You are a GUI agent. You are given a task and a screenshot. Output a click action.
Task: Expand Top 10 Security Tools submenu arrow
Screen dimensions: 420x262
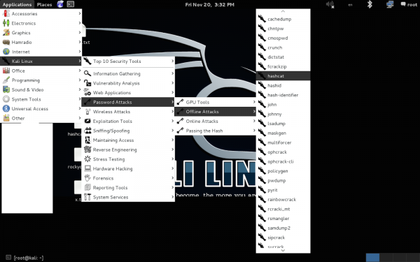[x=172, y=61]
